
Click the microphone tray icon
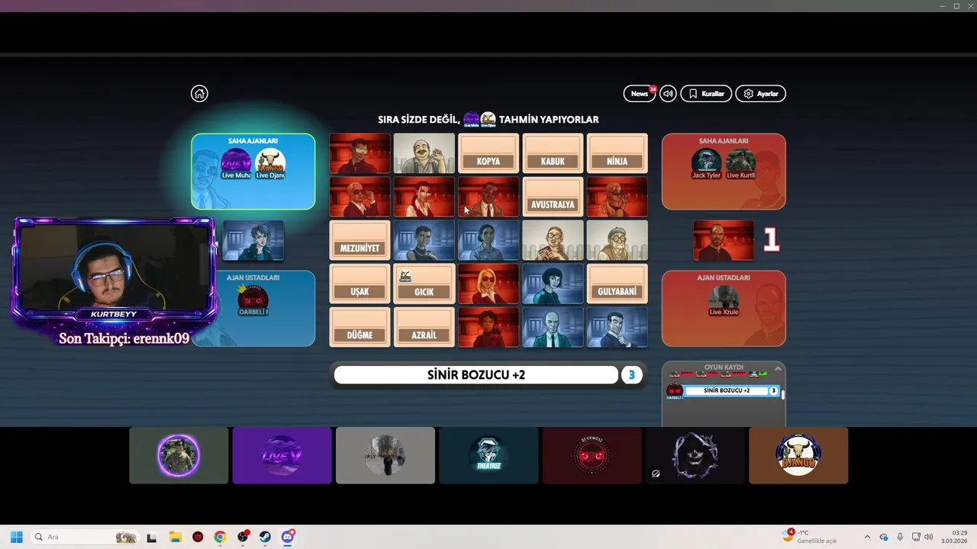click(900, 537)
